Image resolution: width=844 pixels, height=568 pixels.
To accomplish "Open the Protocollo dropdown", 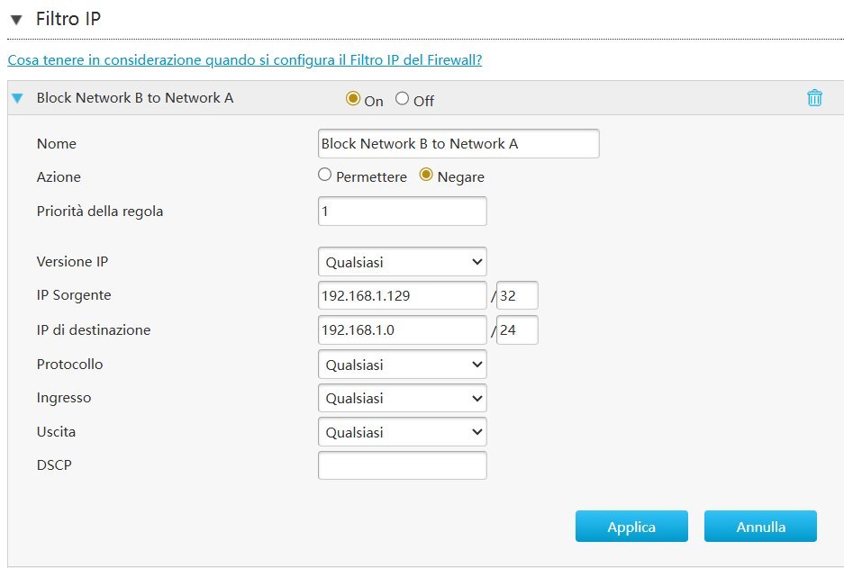I will (x=402, y=365).
